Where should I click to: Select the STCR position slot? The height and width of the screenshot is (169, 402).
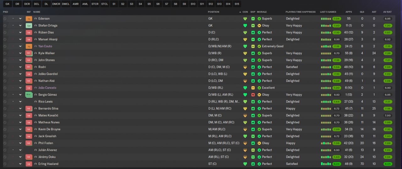click(95, 4)
